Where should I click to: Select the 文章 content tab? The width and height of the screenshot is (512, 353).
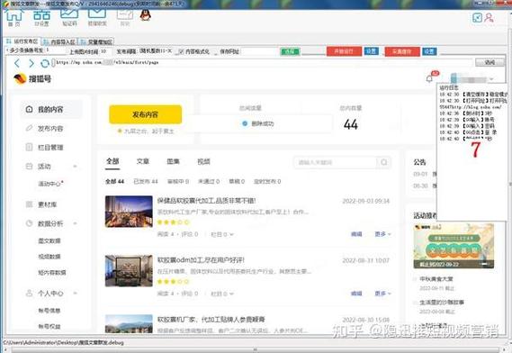pos(143,161)
